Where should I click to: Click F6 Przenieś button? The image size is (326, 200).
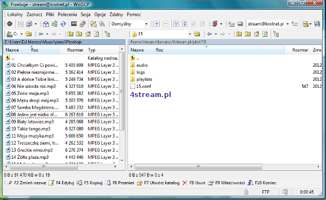coord(120,183)
